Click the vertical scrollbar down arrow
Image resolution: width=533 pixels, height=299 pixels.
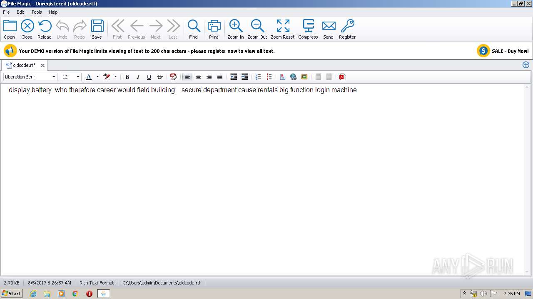coord(527,272)
